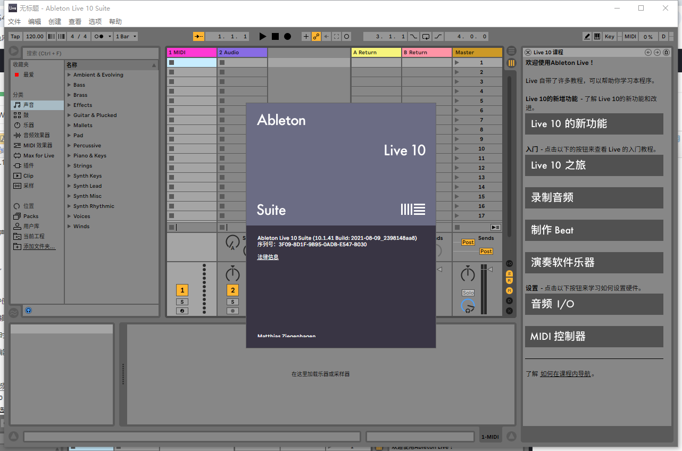This screenshot has width=682, height=451.
Task: Toggle the Loop switch
Action: tap(426, 37)
